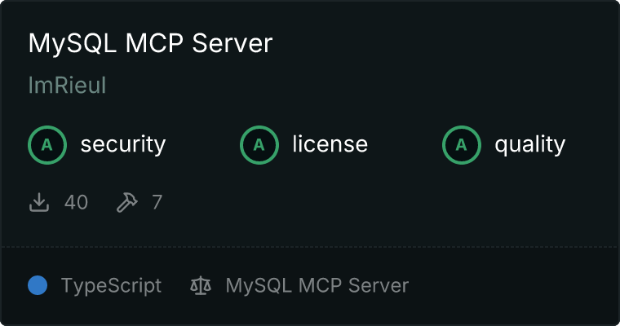Click the balance scale license icon
The width and height of the screenshot is (620, 326).
[x=201, y=285]
